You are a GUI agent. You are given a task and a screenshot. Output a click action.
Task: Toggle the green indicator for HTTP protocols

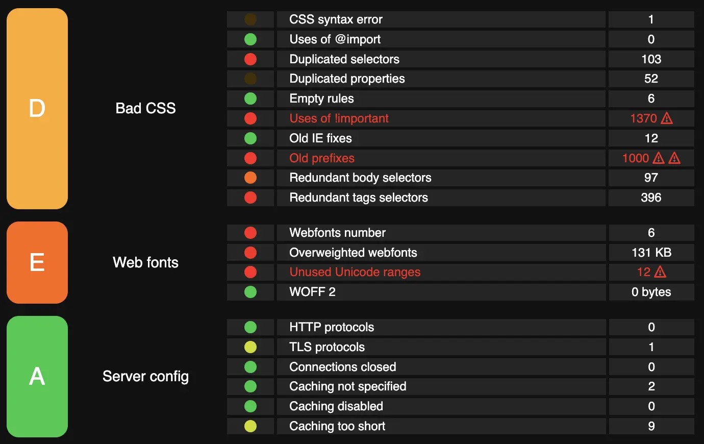click(x=250, y=327)
